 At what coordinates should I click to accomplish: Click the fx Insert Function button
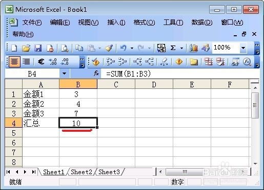[96, 74]
